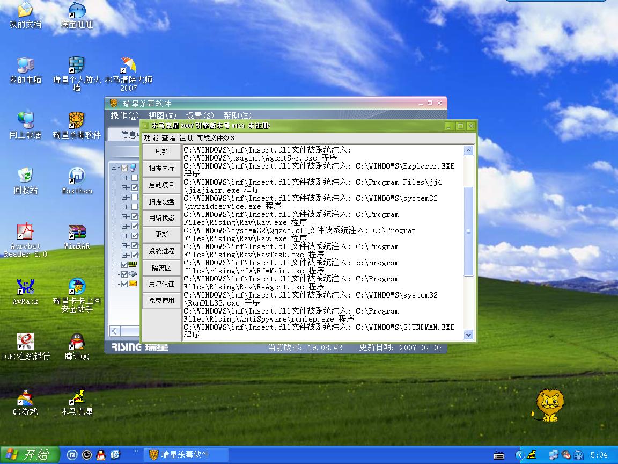Show hidden system tray icons arrow
This screenshot has width=618, height=464.
pos(519,455)
